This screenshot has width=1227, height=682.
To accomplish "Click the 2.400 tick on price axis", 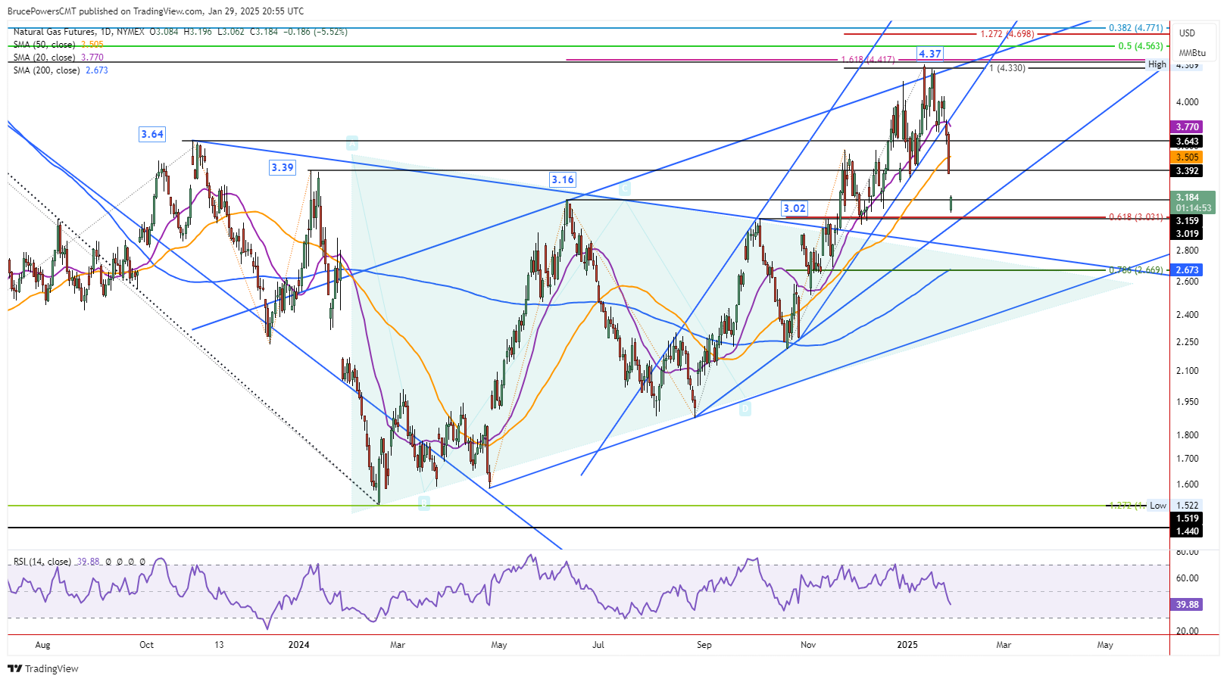I will 1187,315.
